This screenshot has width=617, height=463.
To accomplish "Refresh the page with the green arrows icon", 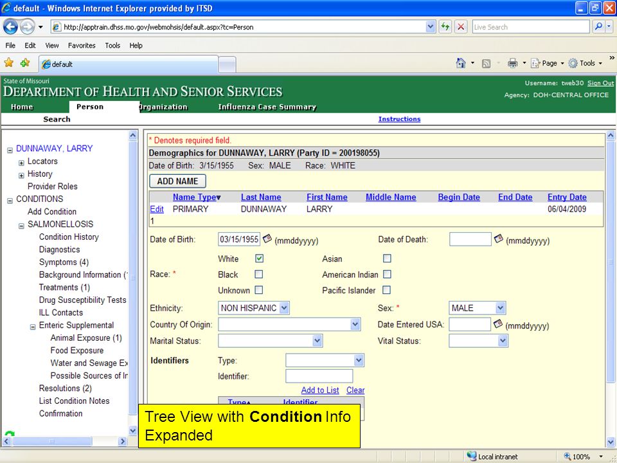I will 445,27.
